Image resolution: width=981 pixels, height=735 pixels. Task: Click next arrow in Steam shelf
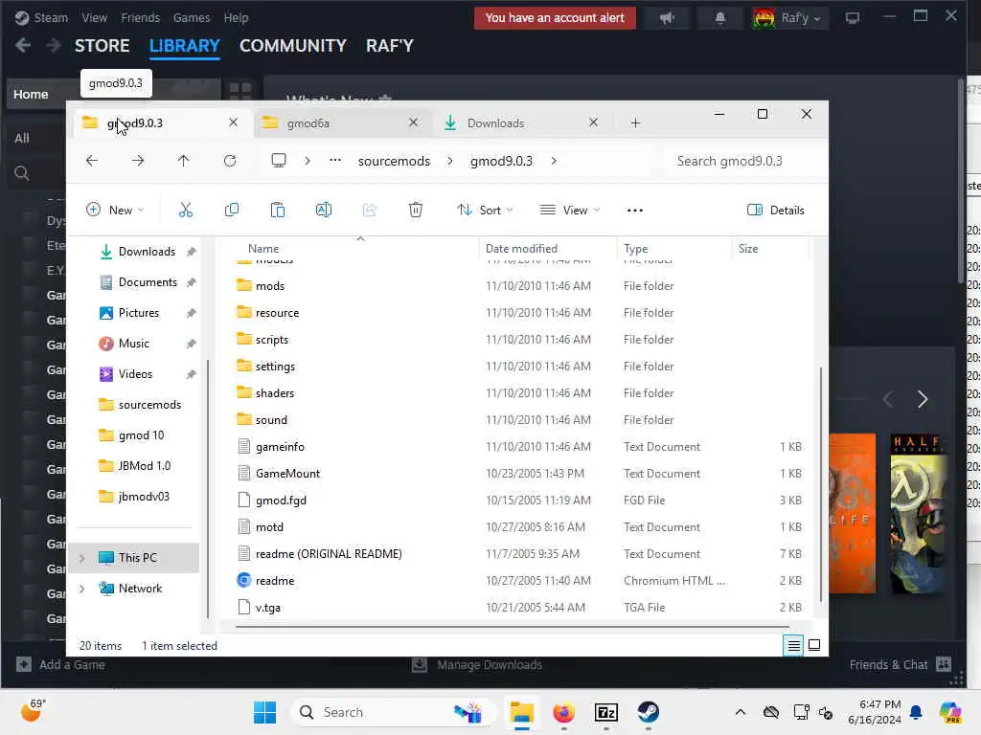tap(923, 399)
